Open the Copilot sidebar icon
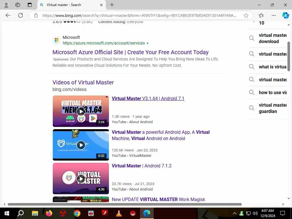 285,15
